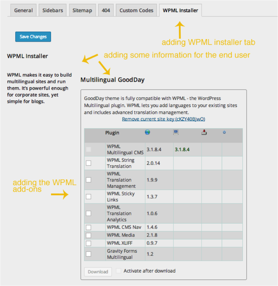Click the blue power icon in table header
Viewport: 278px width, 286px height.
click(224, 132)
